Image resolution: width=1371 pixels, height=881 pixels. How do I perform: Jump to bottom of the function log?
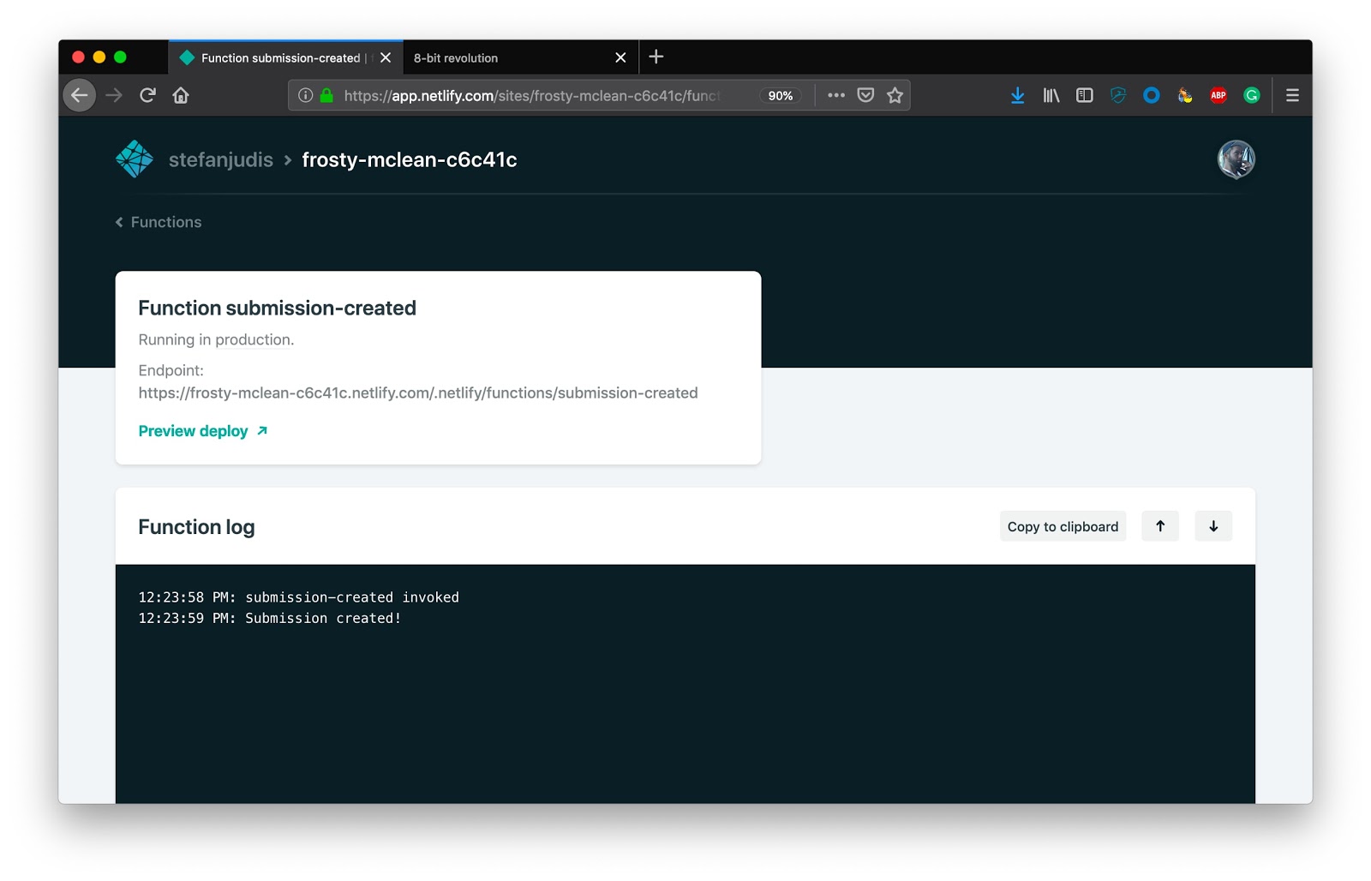1213,526
